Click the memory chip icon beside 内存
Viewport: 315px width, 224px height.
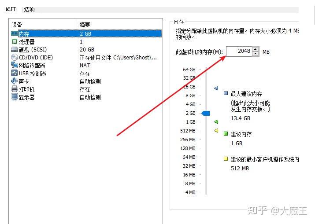(15, 33)
